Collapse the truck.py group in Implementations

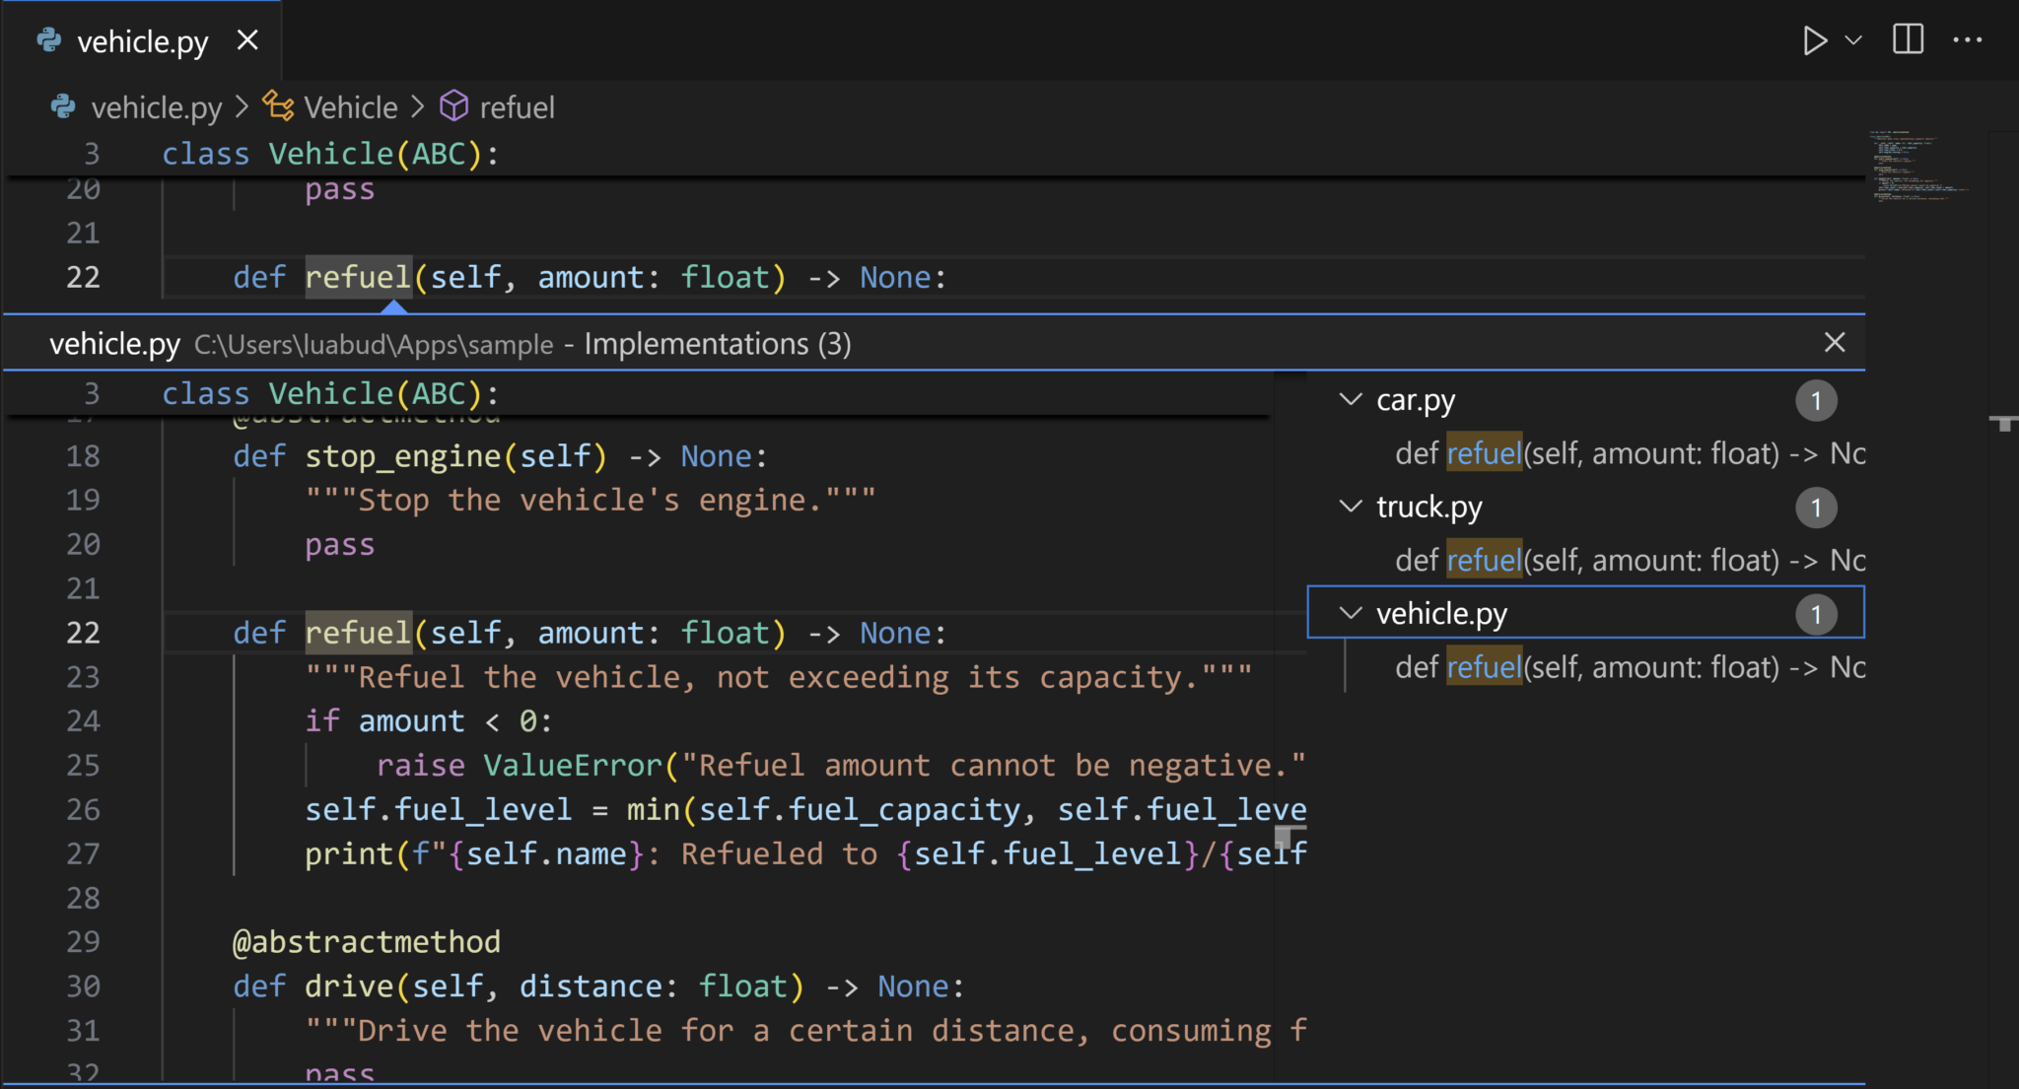[1350, 507]
